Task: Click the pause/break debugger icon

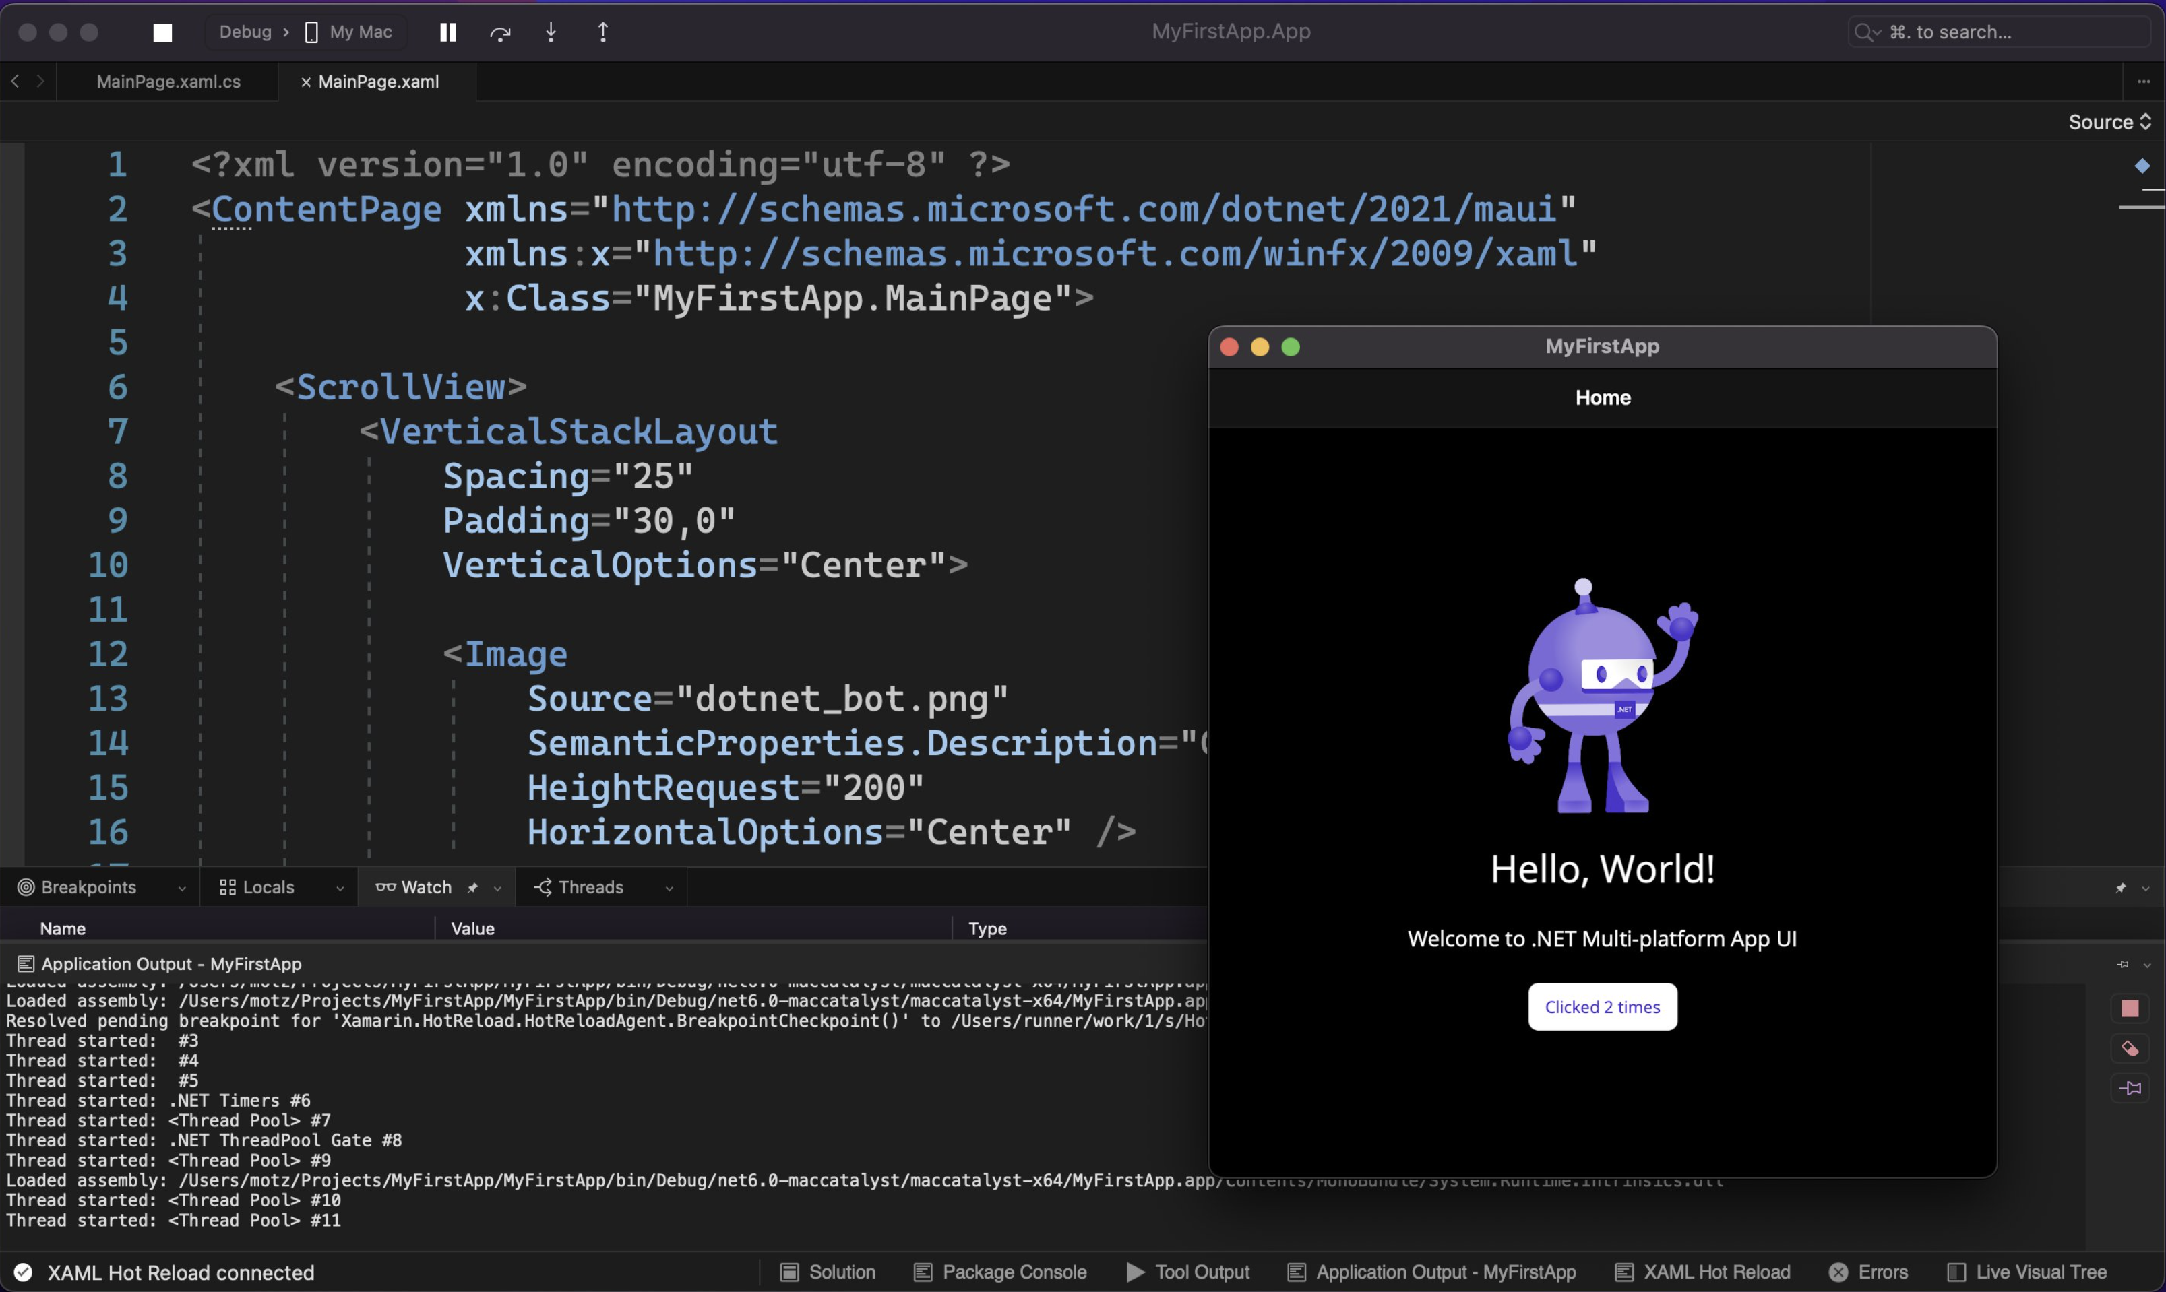Action: [446, 31]
